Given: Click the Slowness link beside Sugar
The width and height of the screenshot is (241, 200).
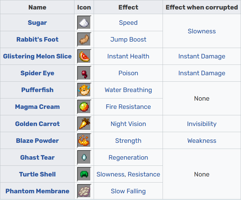Looking at the screenshot, I should [x=202, y=31].
